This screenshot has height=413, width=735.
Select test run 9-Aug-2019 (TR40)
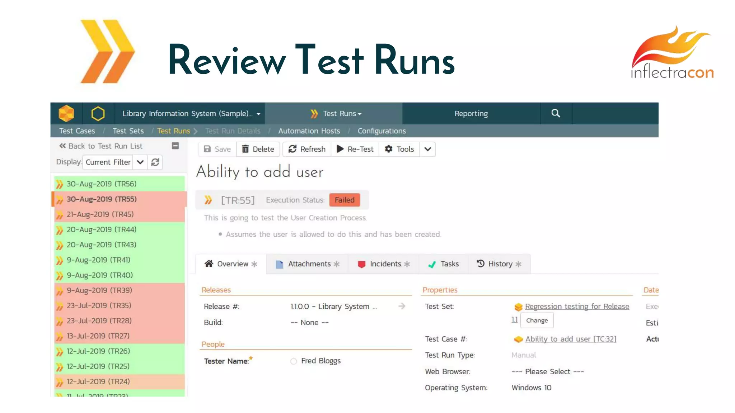tap(120, 275)
